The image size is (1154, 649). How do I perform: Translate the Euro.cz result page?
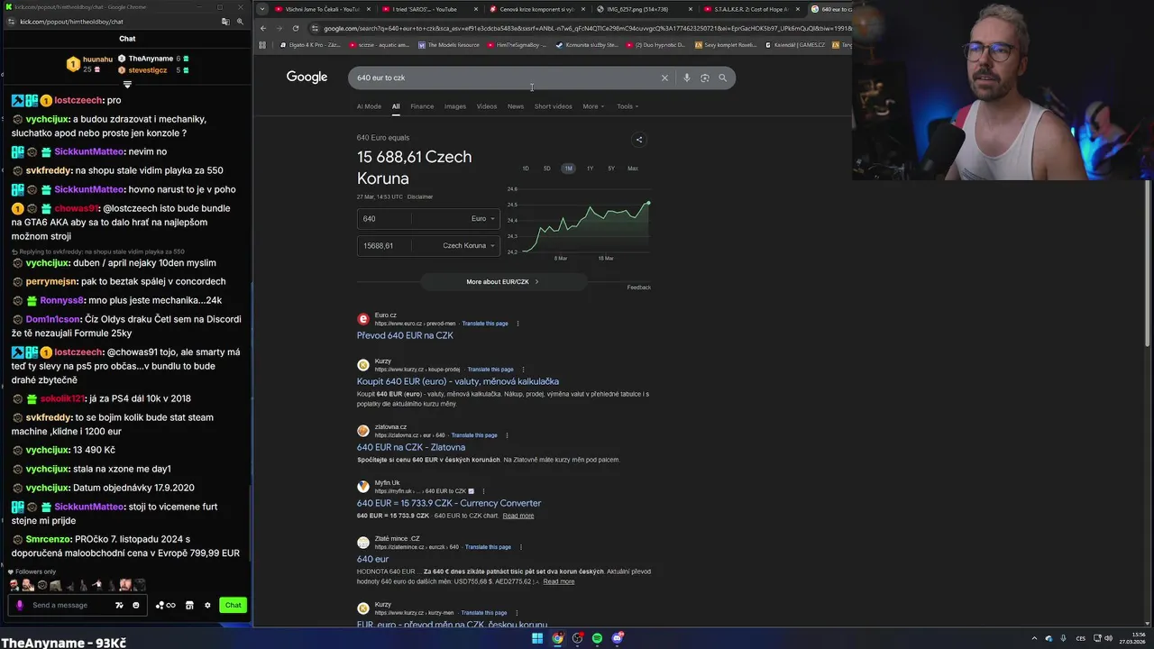[x=485, y=324]
